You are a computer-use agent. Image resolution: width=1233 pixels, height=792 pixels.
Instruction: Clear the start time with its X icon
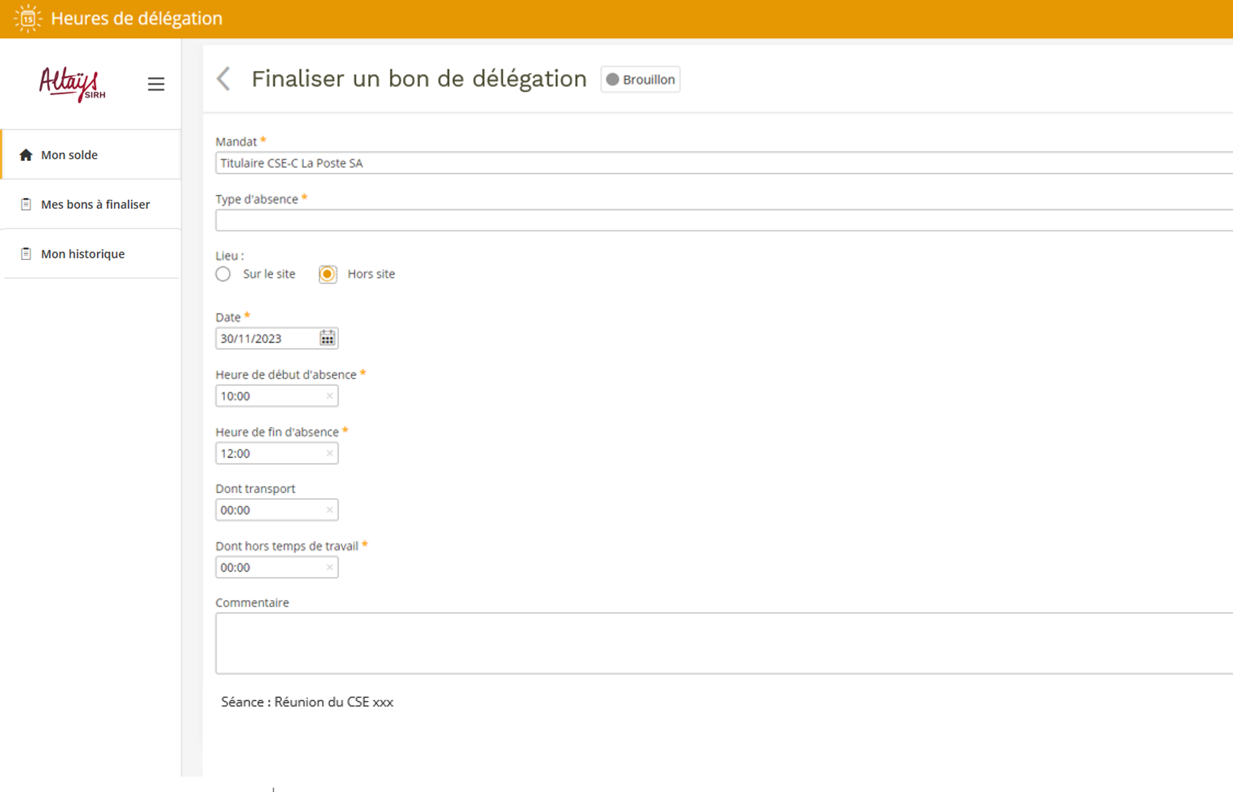(329, 396)
